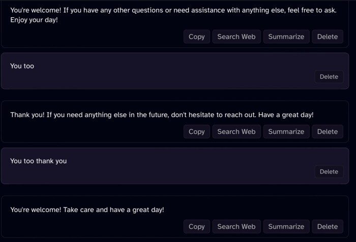356x242 pixels.
Task: Delete the reply ending "Enjoy your day!"
Action: tap(327, 37)
